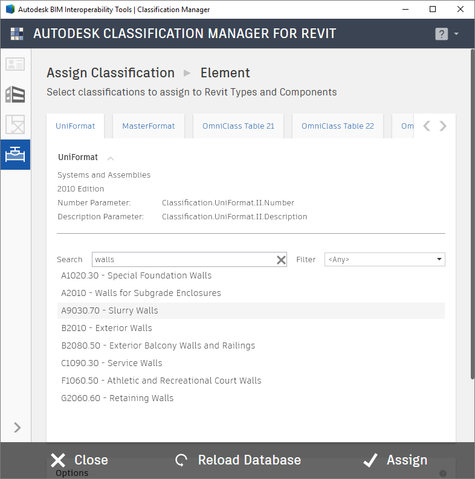The image size is (475, 479).
Task: Switch to the OmniClass Table 21 tab
Action: (x=239, y=126)
